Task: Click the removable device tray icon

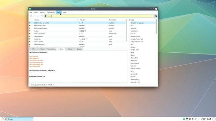Action: (193, 119)
